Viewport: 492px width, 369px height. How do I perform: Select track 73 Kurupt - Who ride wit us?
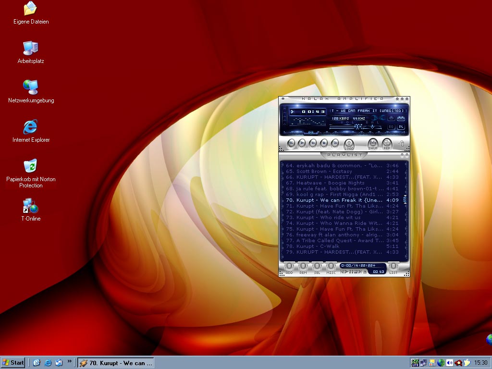(342, 218)
